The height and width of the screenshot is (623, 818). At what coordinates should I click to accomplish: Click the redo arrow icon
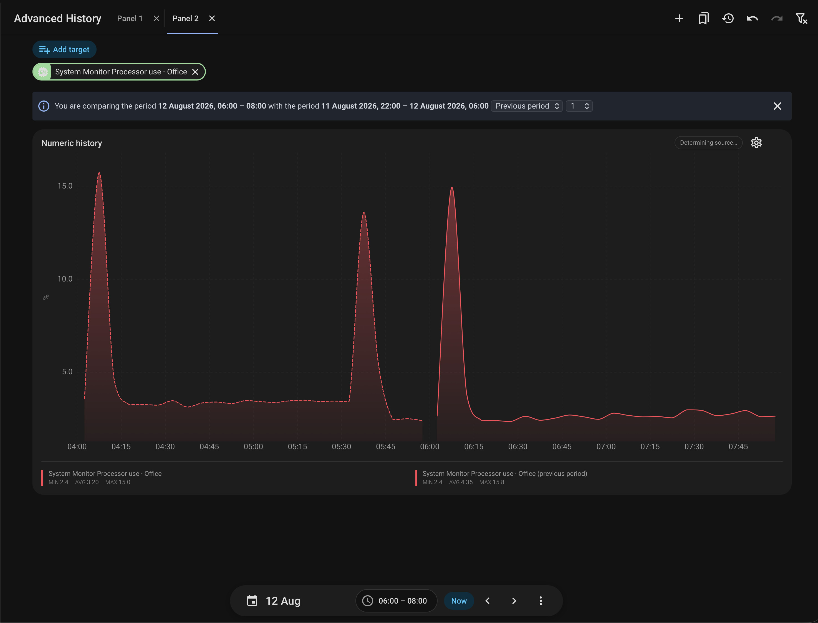point(777,19)
